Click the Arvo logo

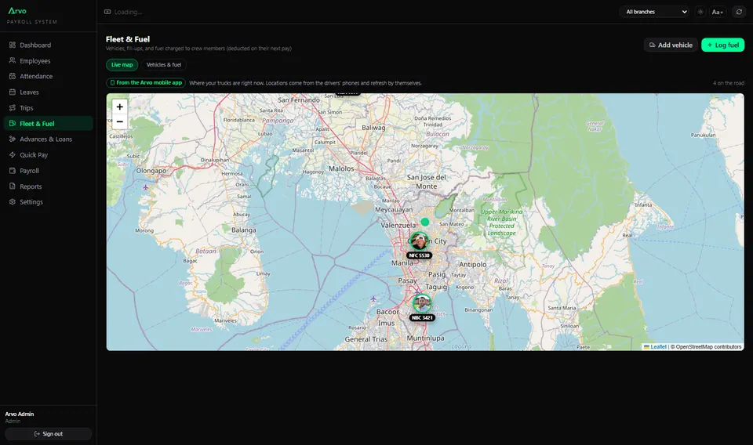click(17, 10)
